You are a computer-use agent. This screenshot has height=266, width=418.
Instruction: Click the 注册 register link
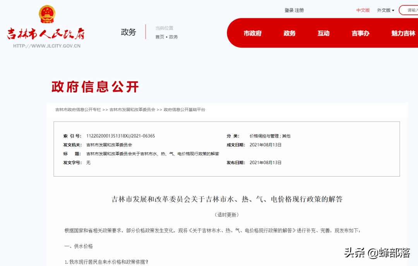tap(299, 10)
